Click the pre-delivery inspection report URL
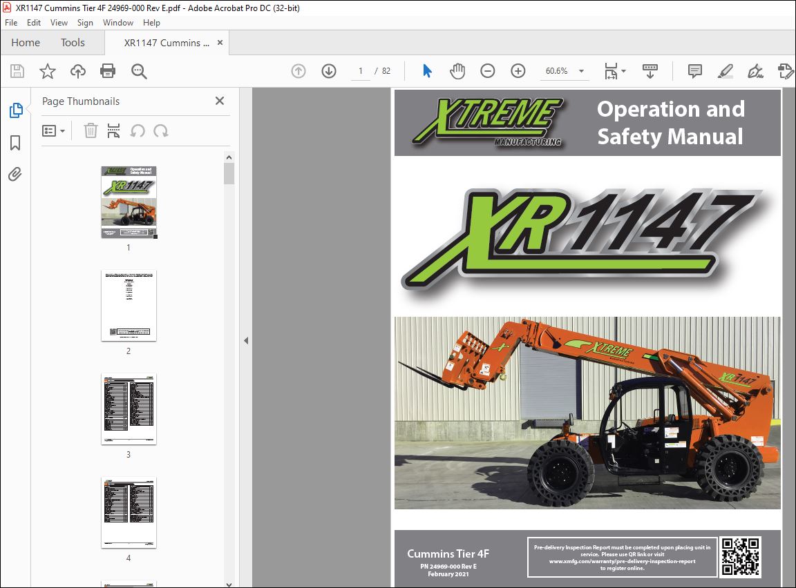The height and width of the screenshot is (588, 796). click(x=622, y=561)
